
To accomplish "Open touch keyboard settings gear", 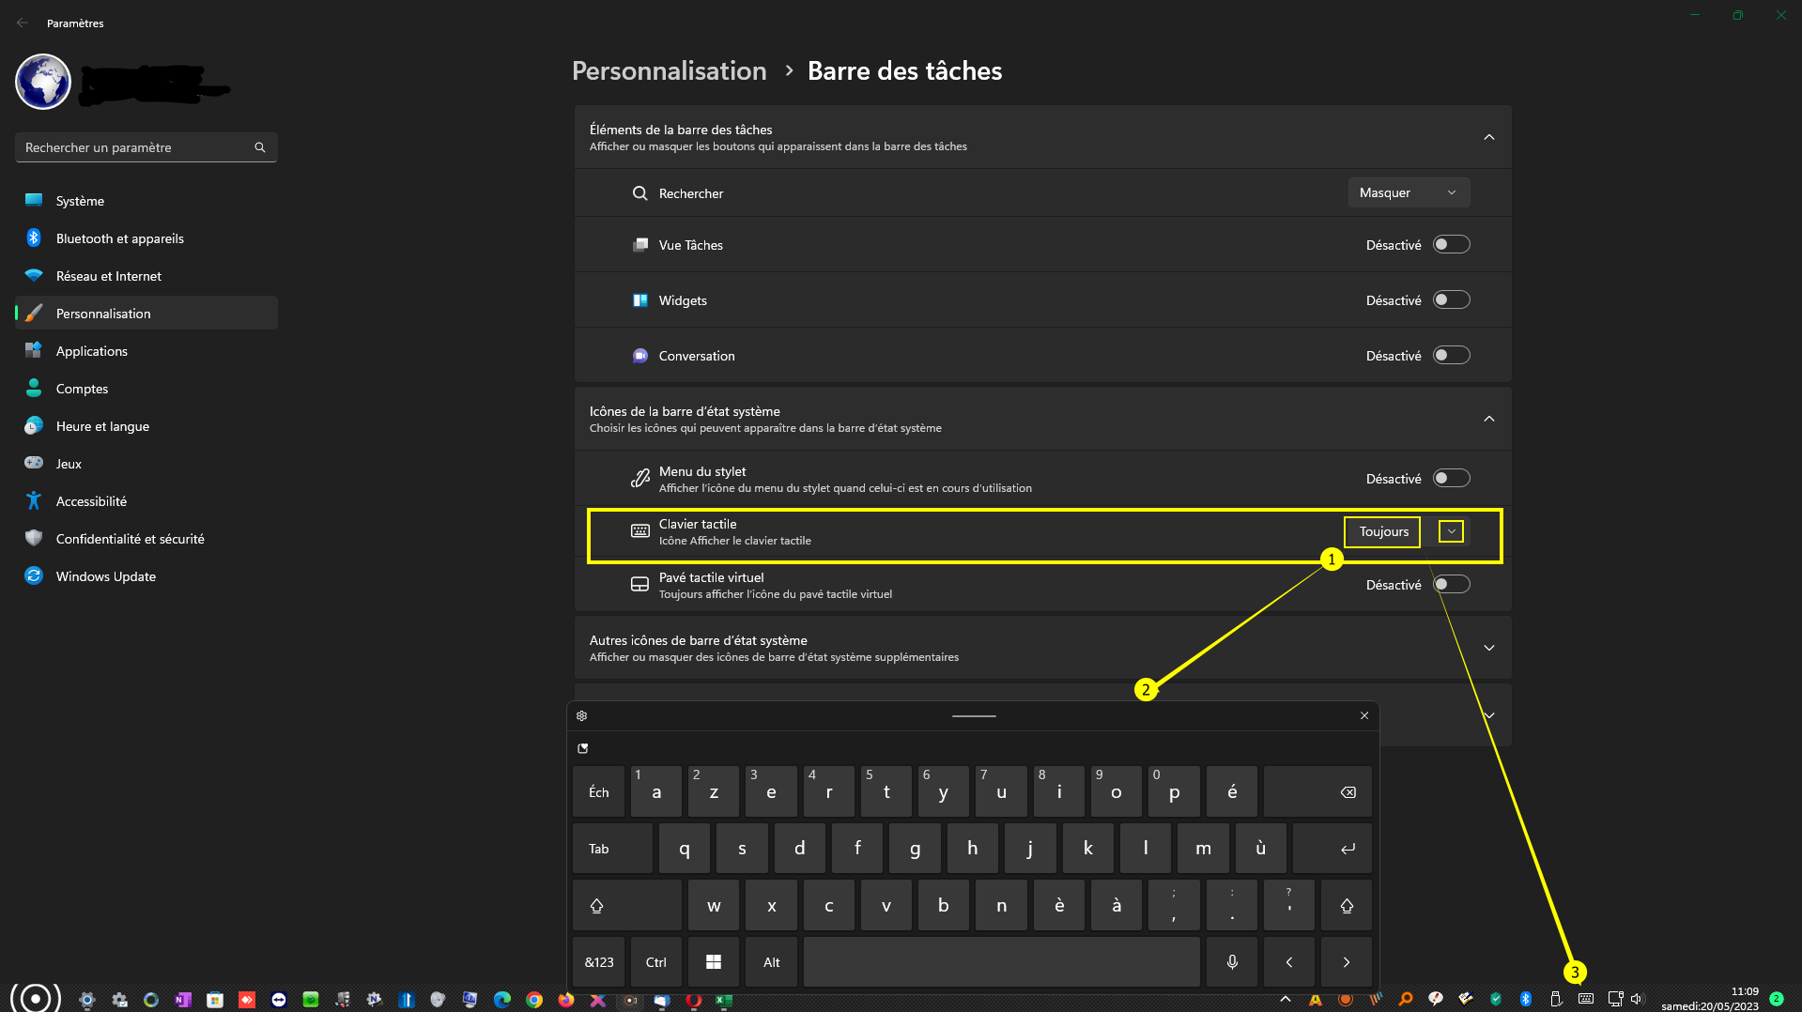I will pos(582,715).
